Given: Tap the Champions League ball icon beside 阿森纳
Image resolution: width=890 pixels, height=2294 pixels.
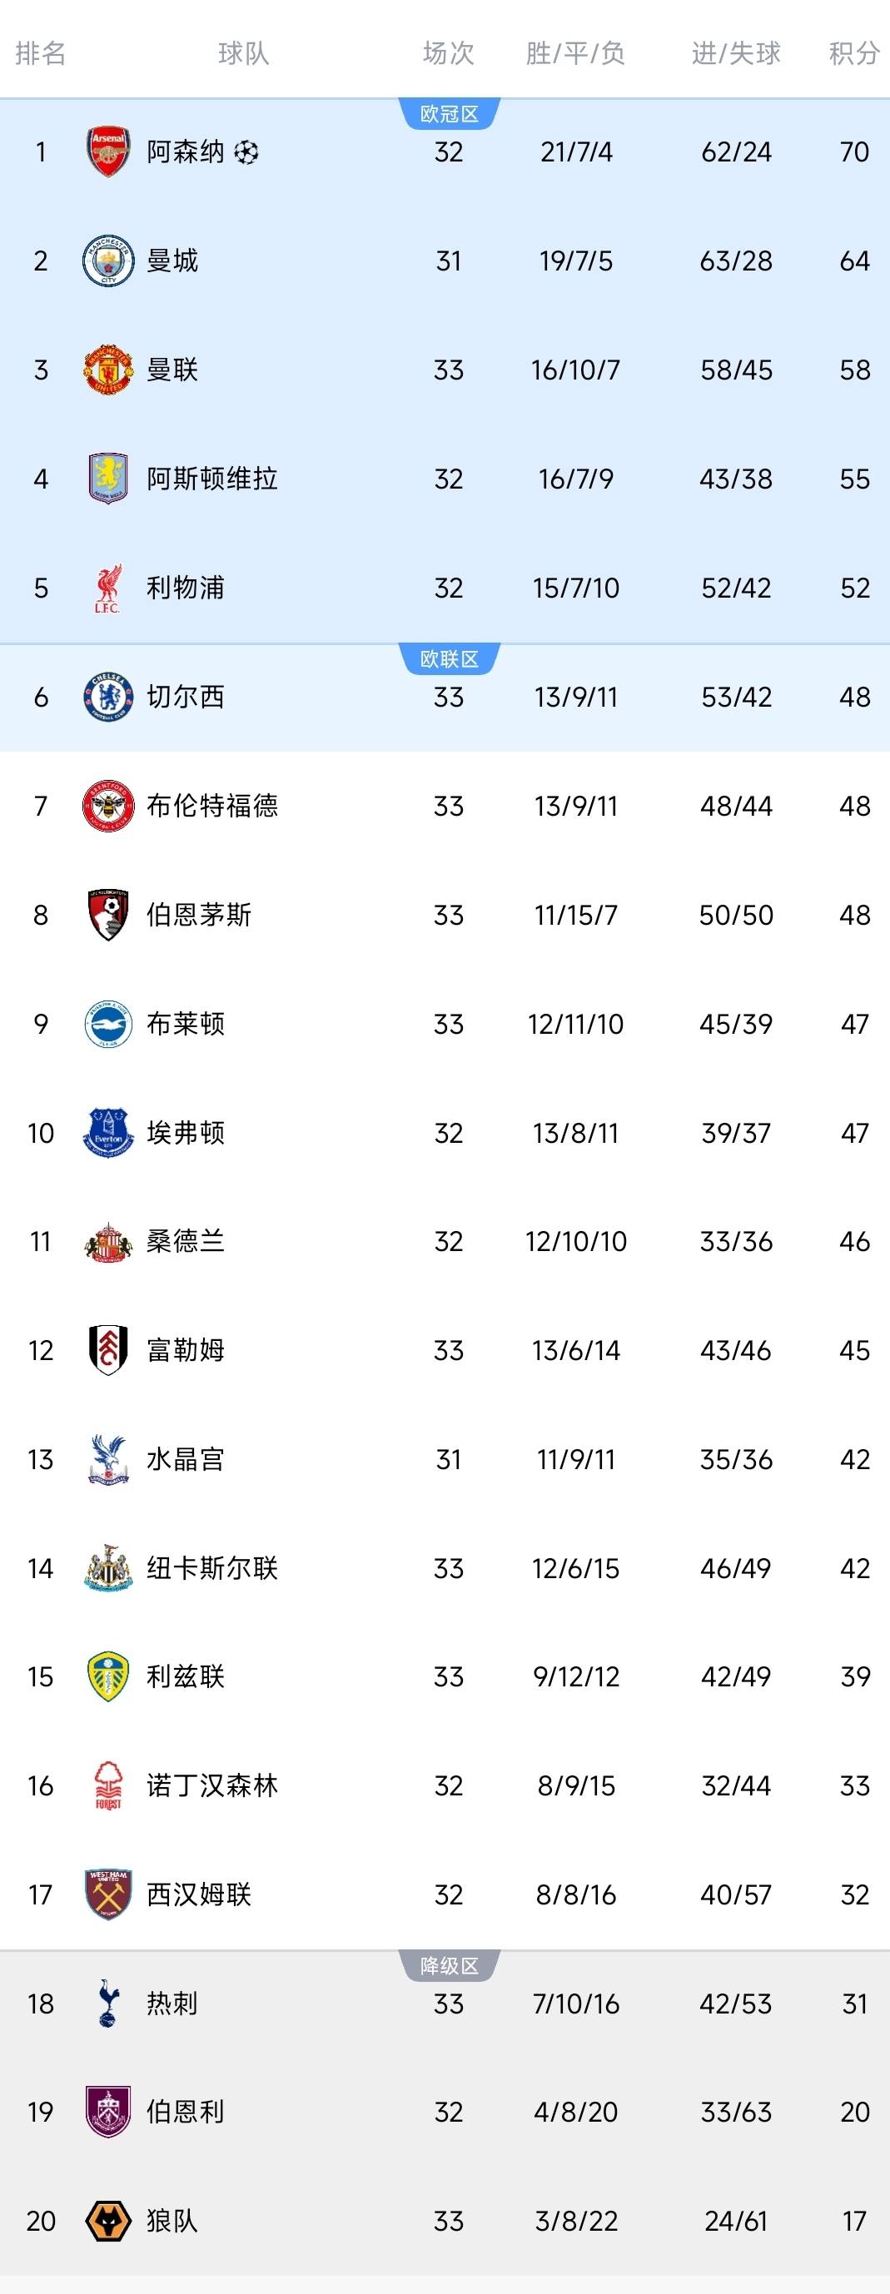Looking at the screenshot, I should point(246,152).
